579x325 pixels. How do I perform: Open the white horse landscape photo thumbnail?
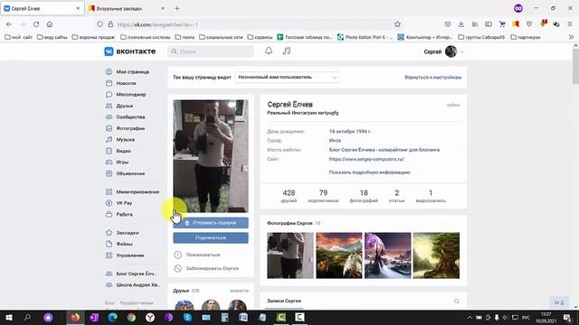[x=339, y=255]
